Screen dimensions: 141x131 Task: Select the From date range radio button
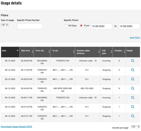click(81, 26)
